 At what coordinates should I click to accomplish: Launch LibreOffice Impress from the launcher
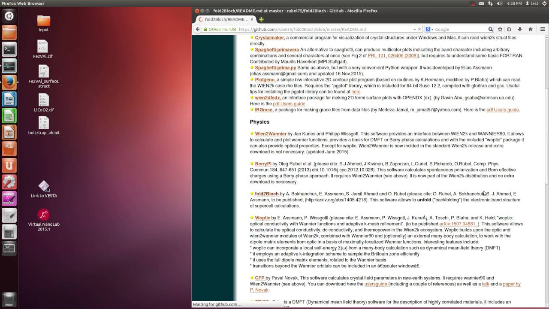click(9, 132)
